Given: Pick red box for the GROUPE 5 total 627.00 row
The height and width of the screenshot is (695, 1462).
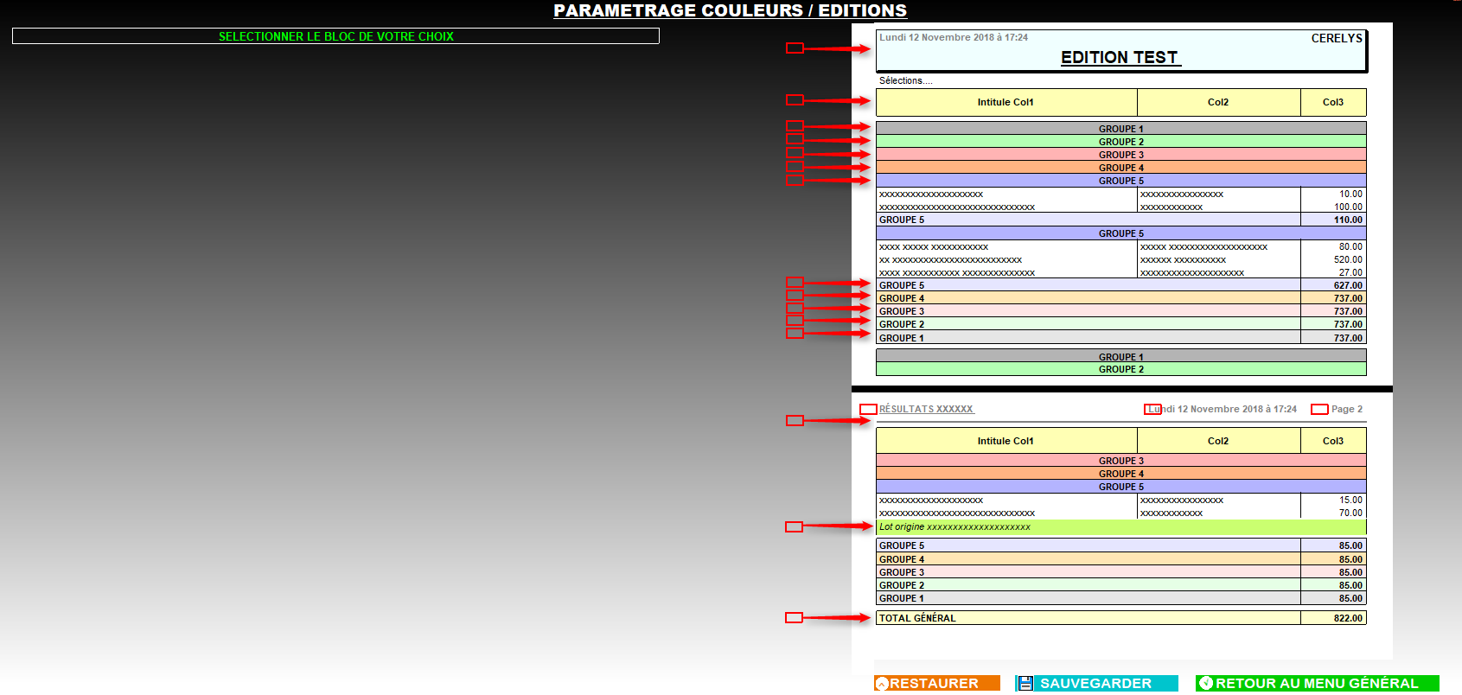Looking at the screenshot, I should [x=795, y=283].
